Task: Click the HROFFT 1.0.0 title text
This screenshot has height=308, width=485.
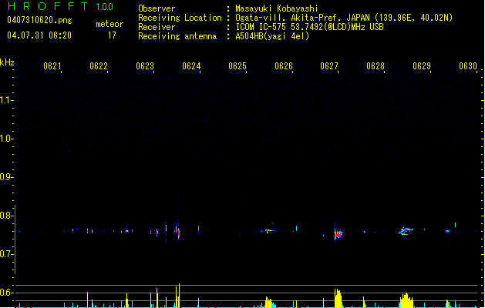Action: [61, 6]
